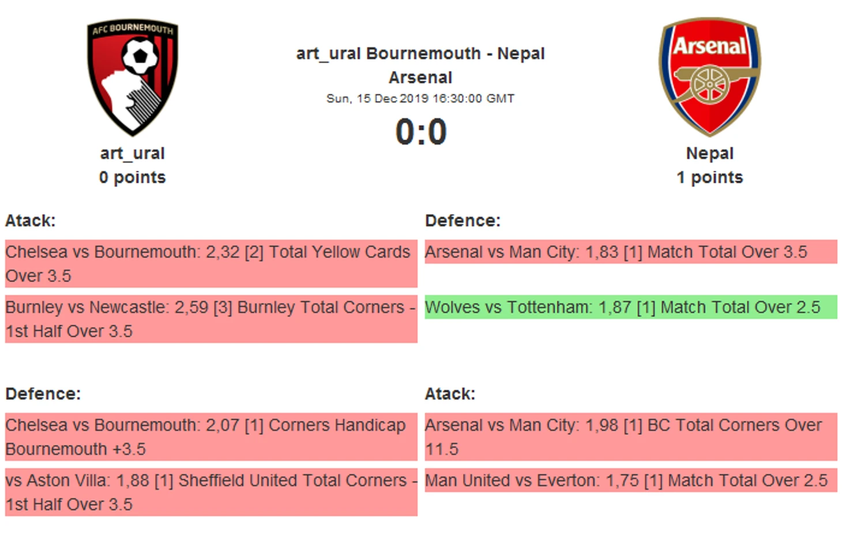Click the 0:0 match score
This screenshot has height=553, width=842.
(x=420, y=132)
